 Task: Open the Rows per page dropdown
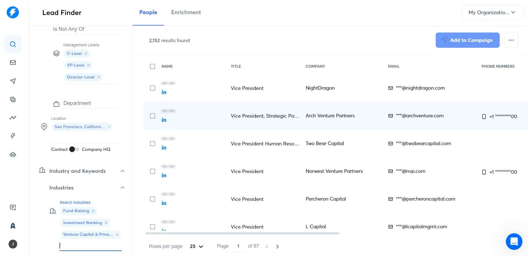click(197, 246)
